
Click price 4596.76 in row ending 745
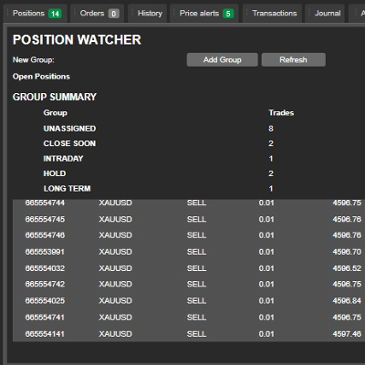[347, 219]
